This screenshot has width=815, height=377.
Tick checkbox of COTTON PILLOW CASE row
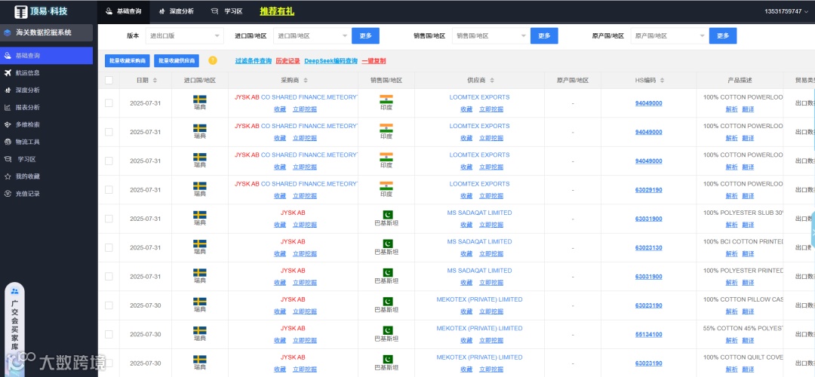click(109, 305)
